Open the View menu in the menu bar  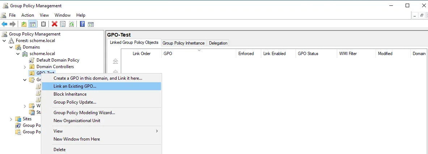pyautogui.click(x=44, y=15)
